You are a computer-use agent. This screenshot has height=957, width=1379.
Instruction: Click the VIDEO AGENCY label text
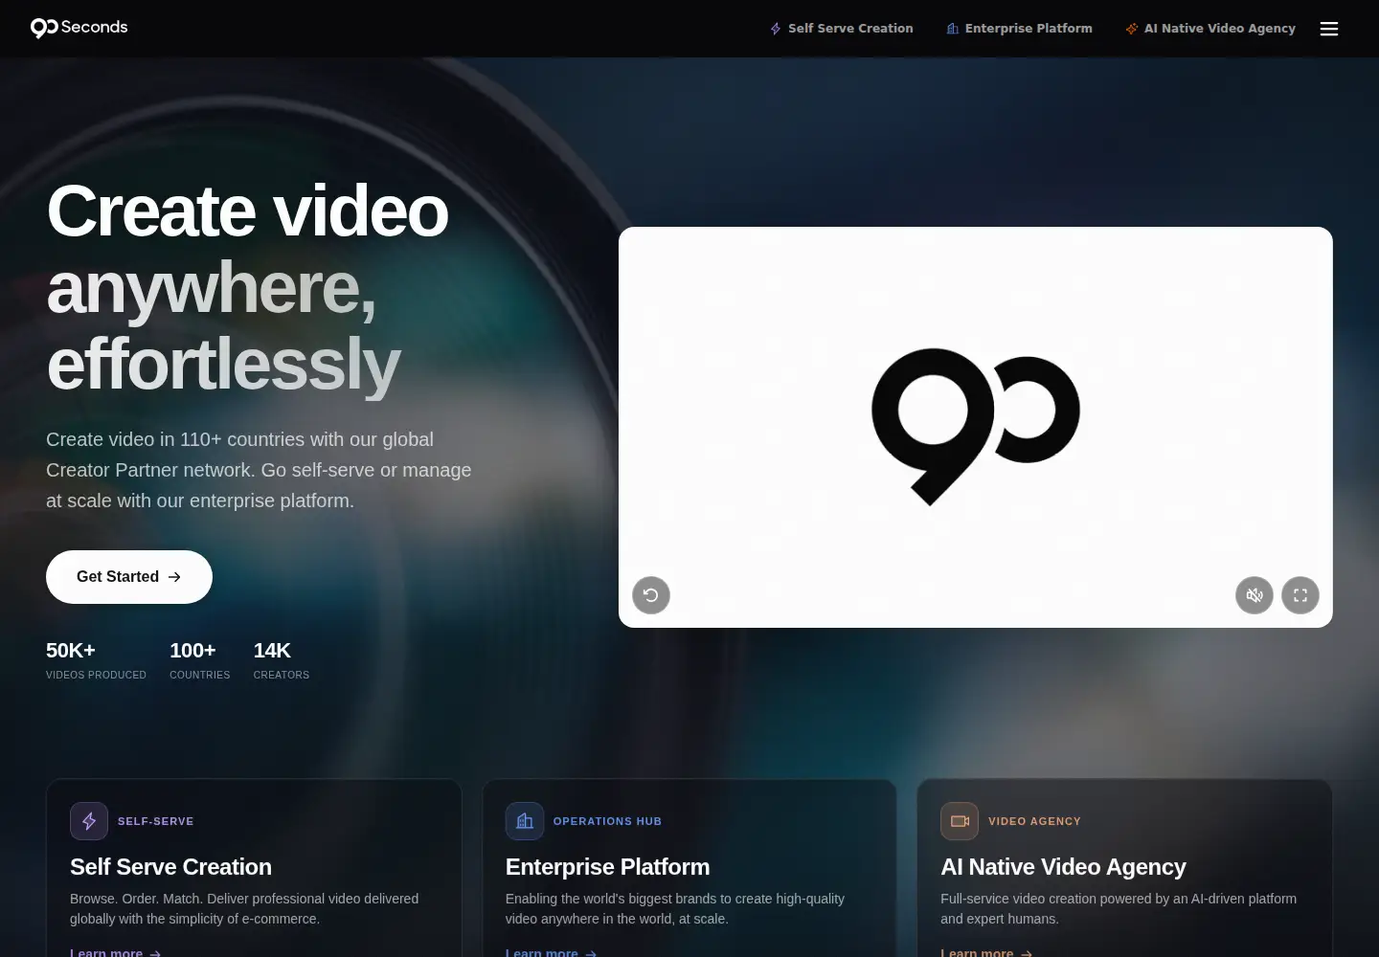(x=1034, y=821)
